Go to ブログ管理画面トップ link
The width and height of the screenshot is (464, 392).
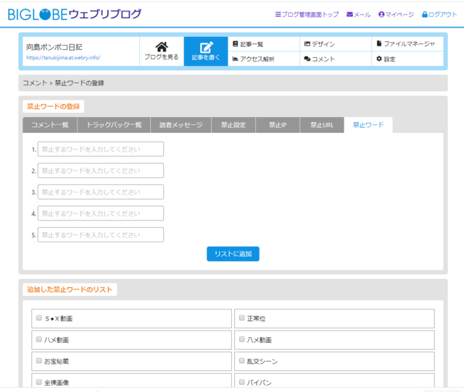tap(310, 14)
